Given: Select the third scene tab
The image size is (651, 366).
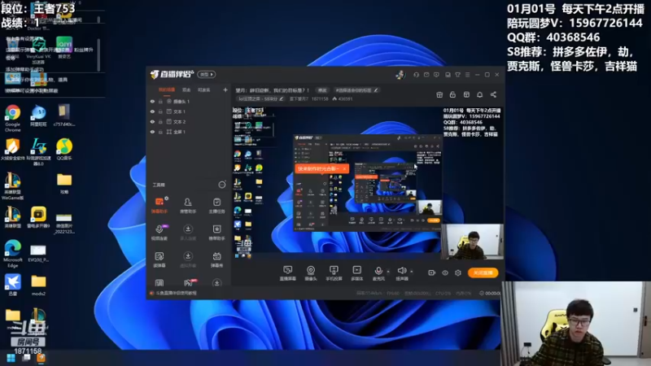Looking at the screenshot, I should 204,89.
